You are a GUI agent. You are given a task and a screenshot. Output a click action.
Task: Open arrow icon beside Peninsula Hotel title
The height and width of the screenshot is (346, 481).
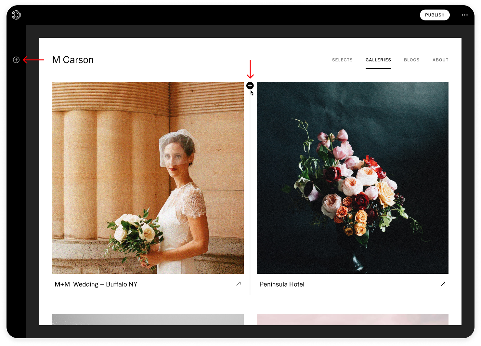click(443, 284)
